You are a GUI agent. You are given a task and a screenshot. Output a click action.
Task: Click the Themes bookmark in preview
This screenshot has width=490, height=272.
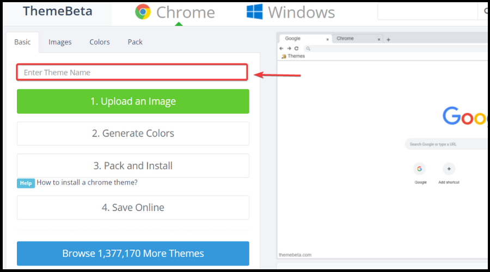click(x=293, y=56)
